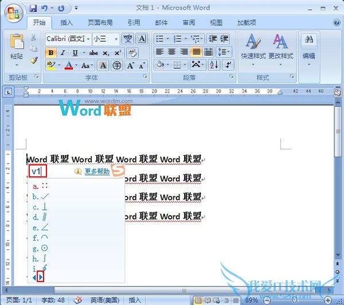This screenshot has width=344, height=305.
Task: Save the document from quick access toolbar
Action: point(33,9)
